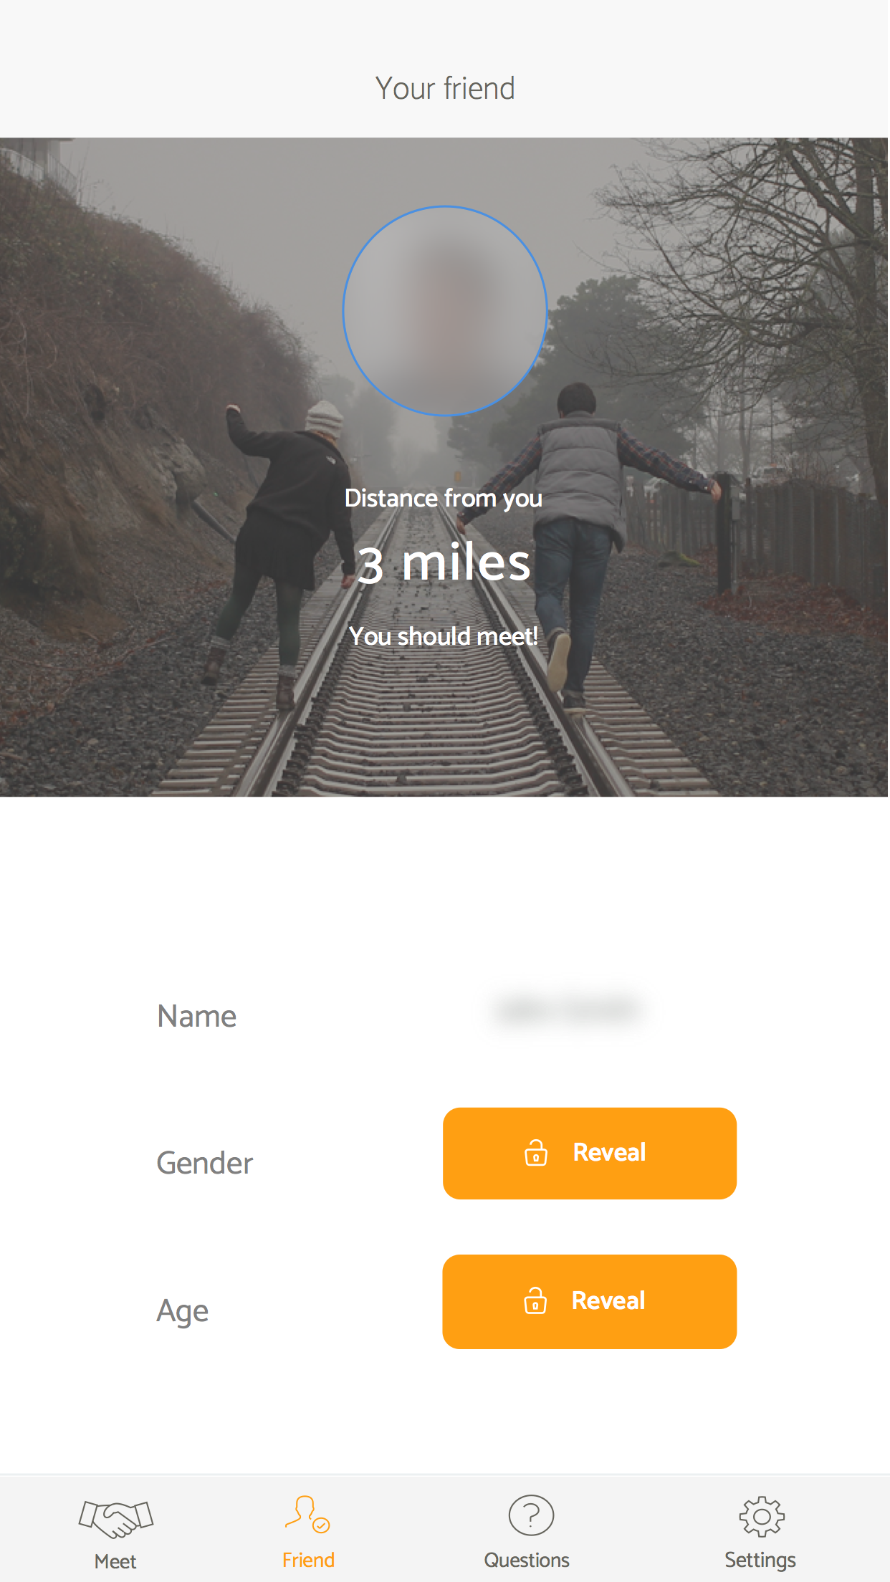The image size is (890, 1582).
Task: Reveal the friend's age
Action: coord(590,1302)
